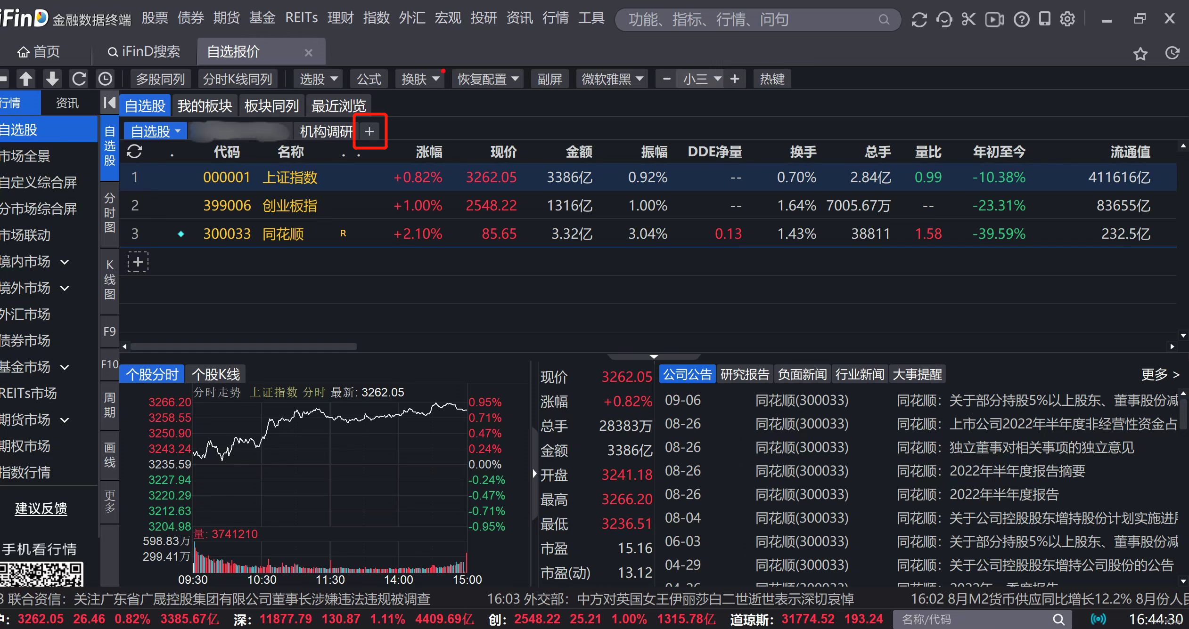Click the clock history toolbar icon

[105, 79]
